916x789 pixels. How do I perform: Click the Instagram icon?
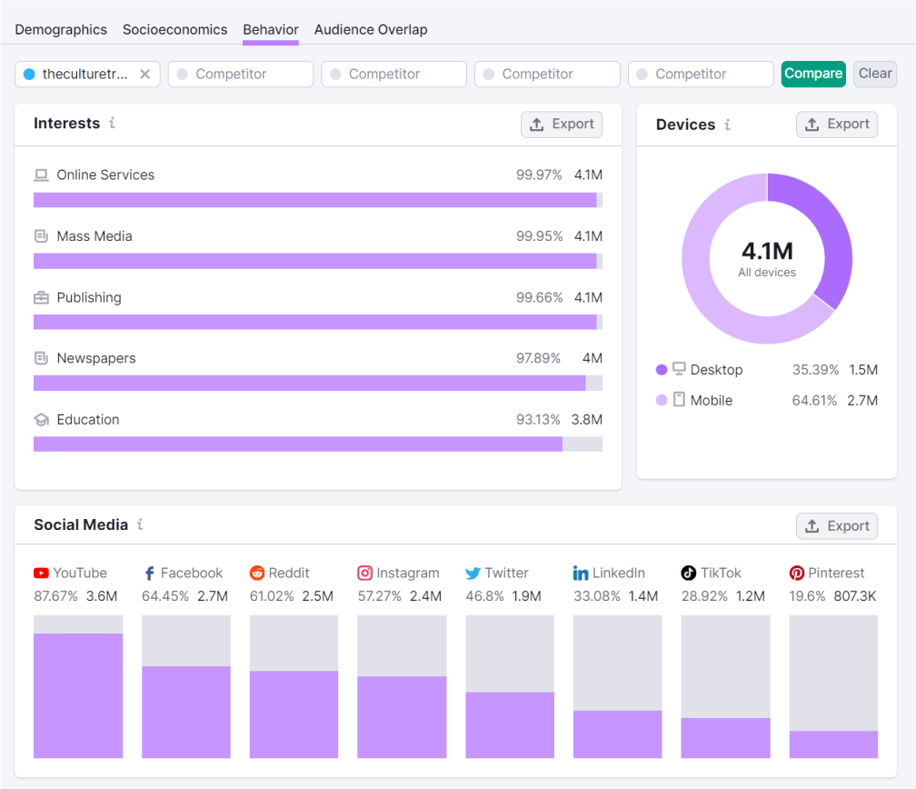click(363, 573)
